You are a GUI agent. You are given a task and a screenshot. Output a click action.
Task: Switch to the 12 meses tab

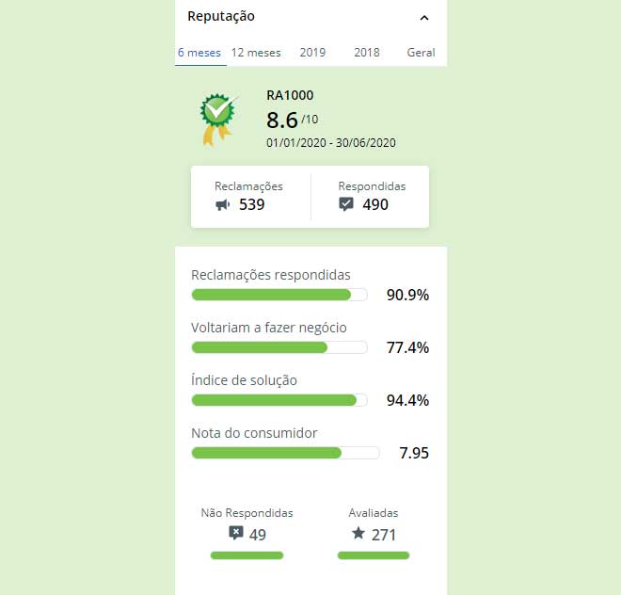pyautogui.click(x=256, y=53)
